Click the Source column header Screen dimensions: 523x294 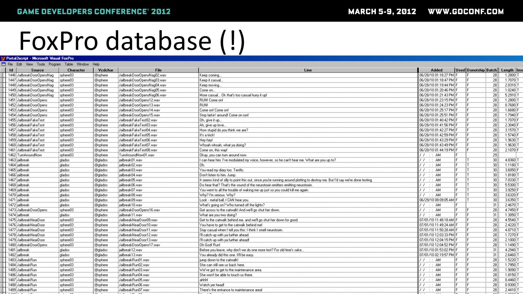pos(37,70)
